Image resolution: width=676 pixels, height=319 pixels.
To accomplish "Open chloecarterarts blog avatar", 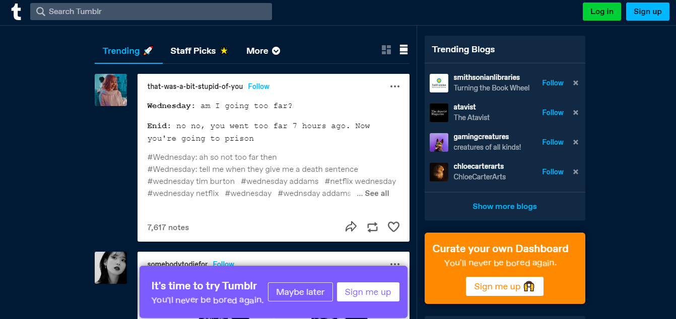I will pyautogui.click(x=439, y=172).
